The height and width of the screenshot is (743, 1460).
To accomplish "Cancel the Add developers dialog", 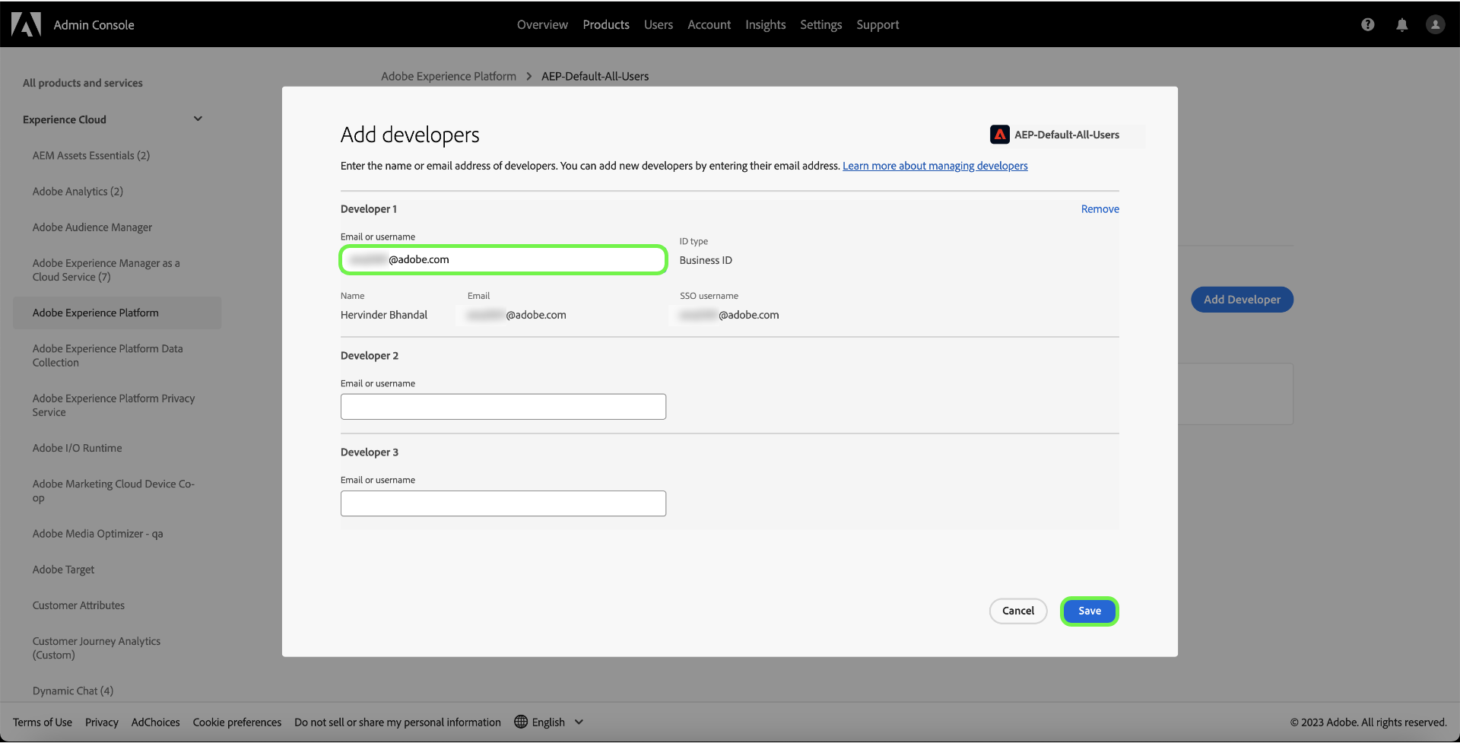I will [x=1018, y=611].
